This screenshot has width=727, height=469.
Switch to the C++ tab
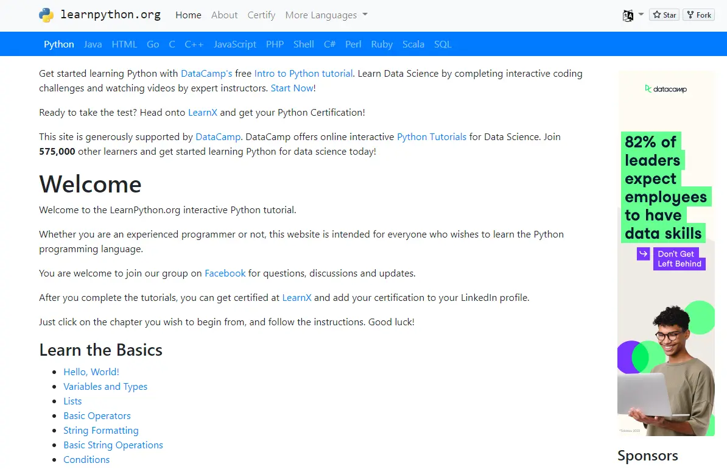194,44
